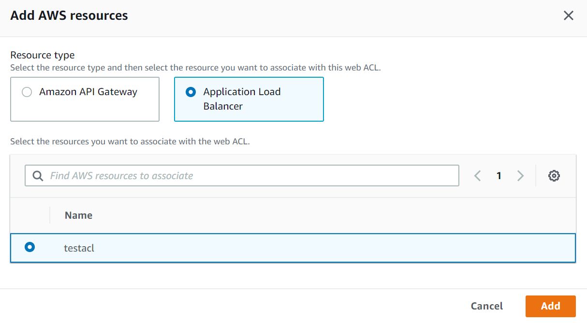Select the Amazon API Gateway radio button
This screenshot has height=323, width=587.
[x=27, y=91]
